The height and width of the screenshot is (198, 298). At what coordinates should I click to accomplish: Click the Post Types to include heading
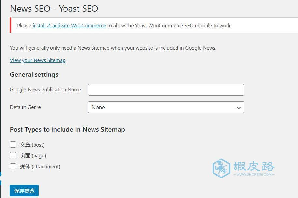[67, 130]
